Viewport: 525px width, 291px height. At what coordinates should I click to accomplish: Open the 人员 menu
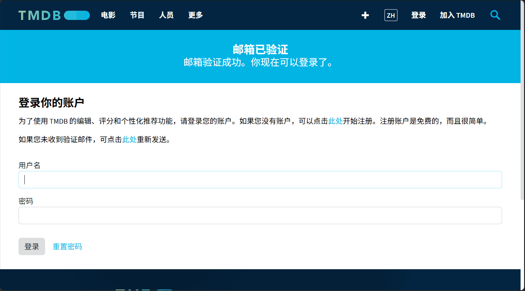coord(166,15)
